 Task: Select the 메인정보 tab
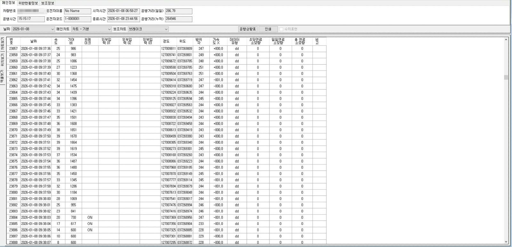point(8,3)
